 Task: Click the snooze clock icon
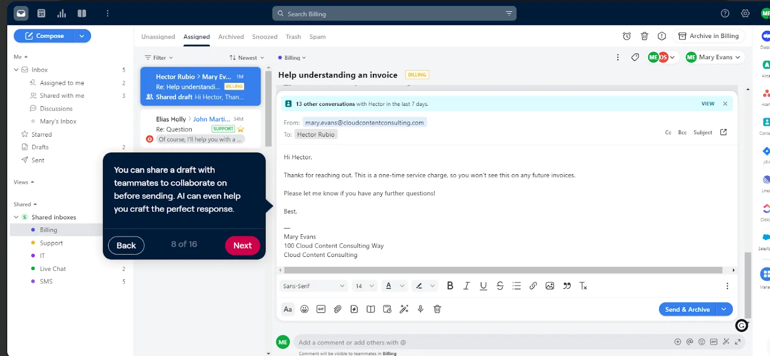(x=627, y=36)
